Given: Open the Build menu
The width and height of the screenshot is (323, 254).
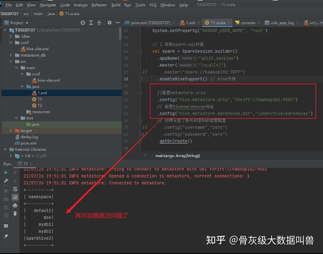Looking at the screenshot, I should [116, 5].
